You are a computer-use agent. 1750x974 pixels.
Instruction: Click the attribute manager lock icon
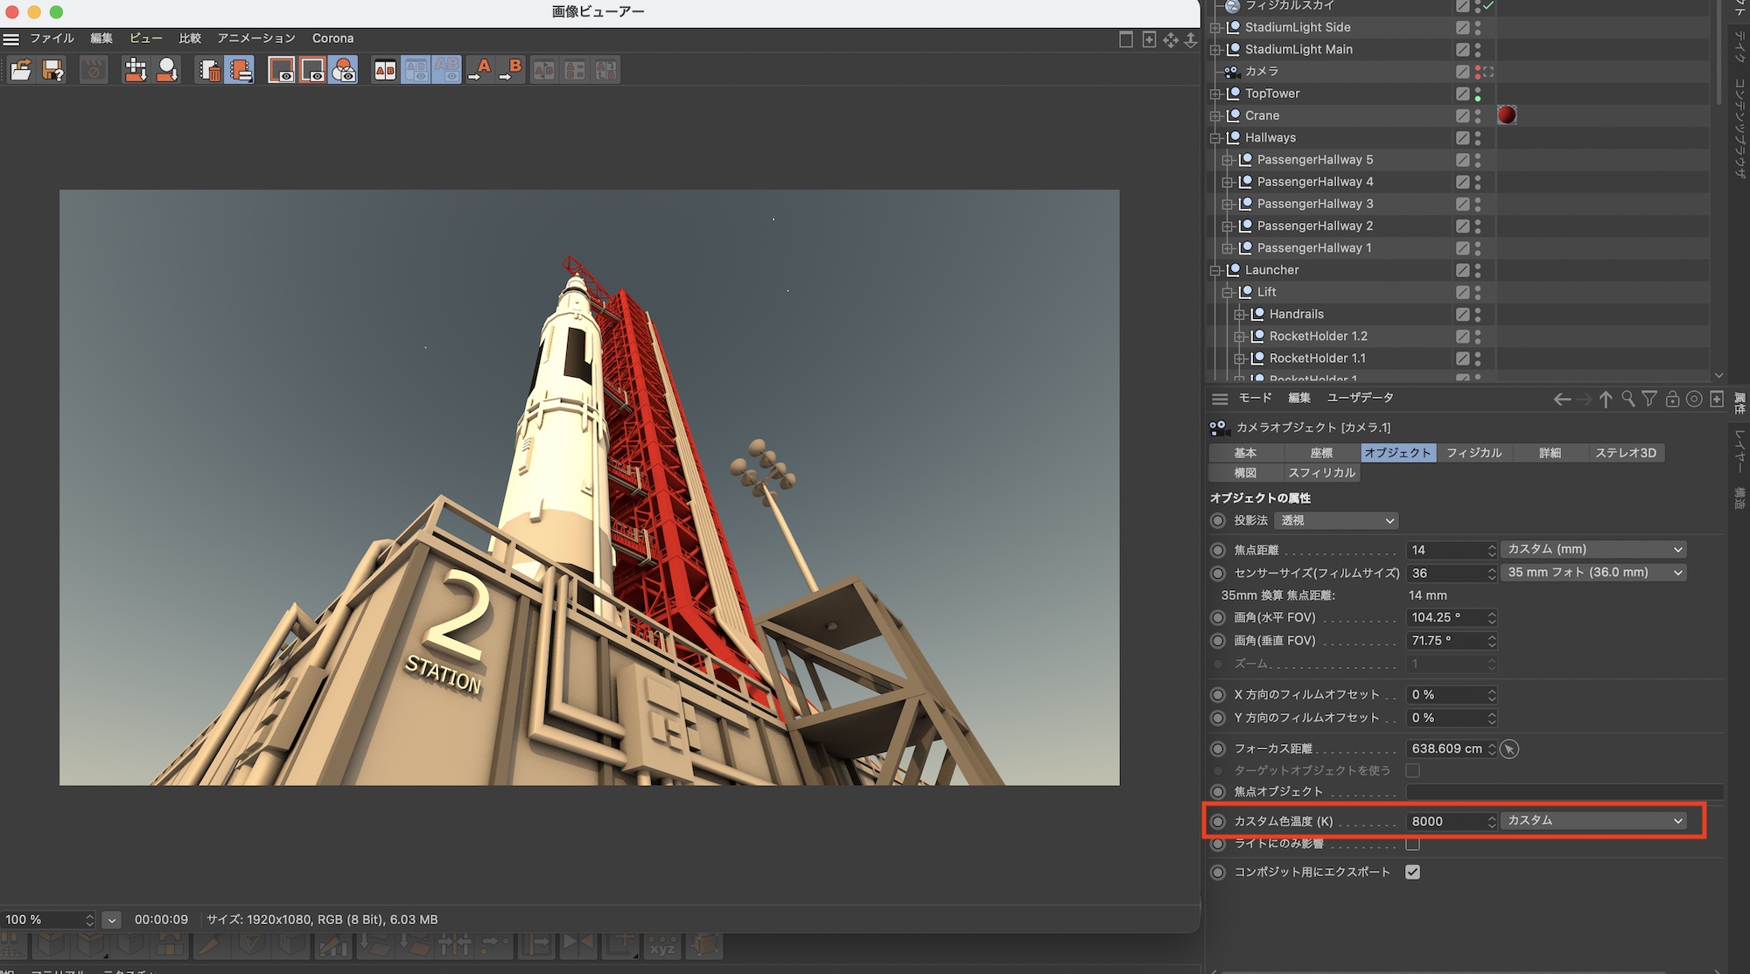point(1672,400)
